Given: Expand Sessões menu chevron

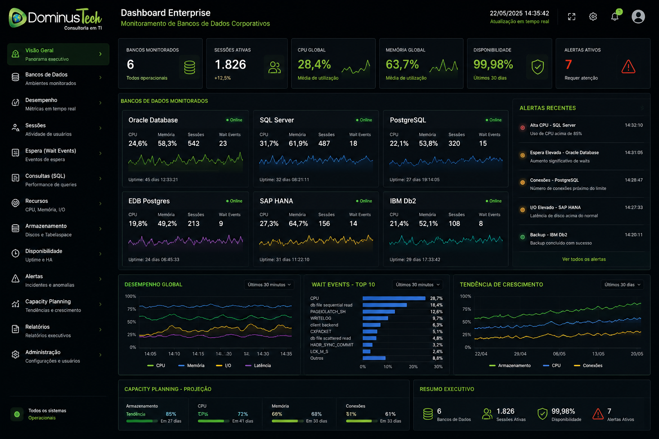Looking at the screenshot, I should point(100,128).
